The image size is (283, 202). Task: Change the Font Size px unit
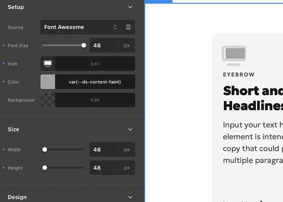[127, 45]
